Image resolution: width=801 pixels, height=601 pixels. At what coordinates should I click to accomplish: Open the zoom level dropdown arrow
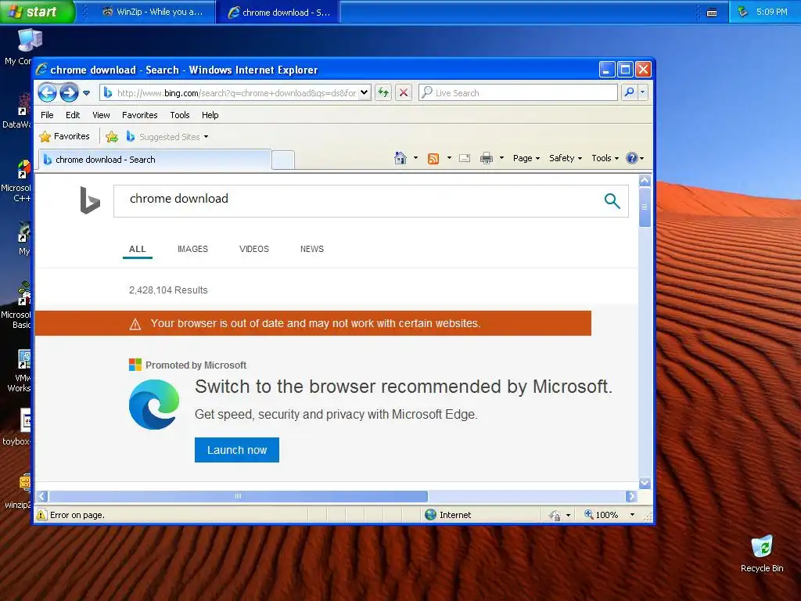coord(632,515)
